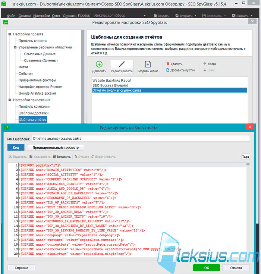Click the pencil Edit template icon
The width and height of the screenshot is (261, 274).
(122, 64)
